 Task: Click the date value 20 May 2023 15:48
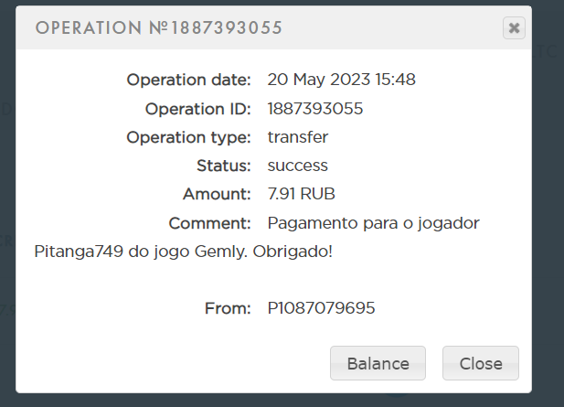click(341, 80)
